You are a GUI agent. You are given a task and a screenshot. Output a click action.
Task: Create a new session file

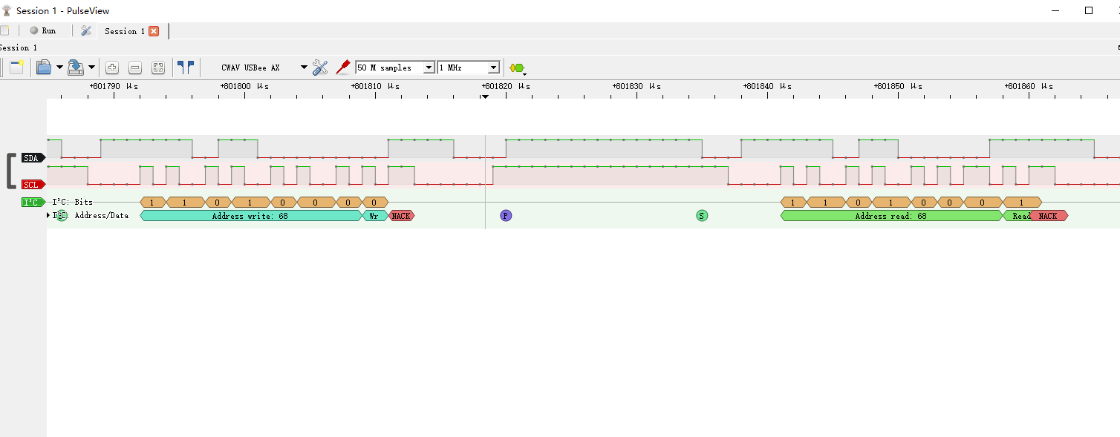pos(16,67)
